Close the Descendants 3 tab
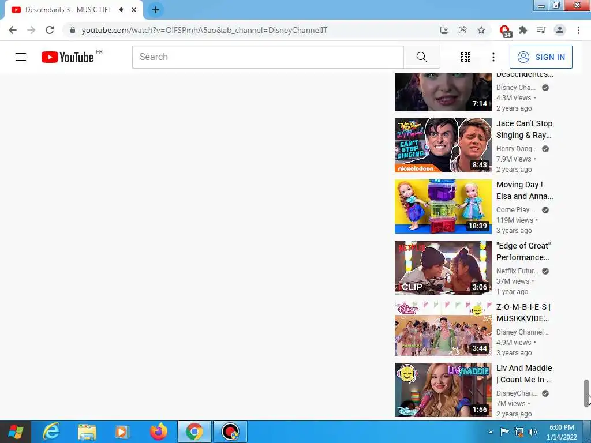The height and width of the screenshot is (443, 591). (134, 10)
